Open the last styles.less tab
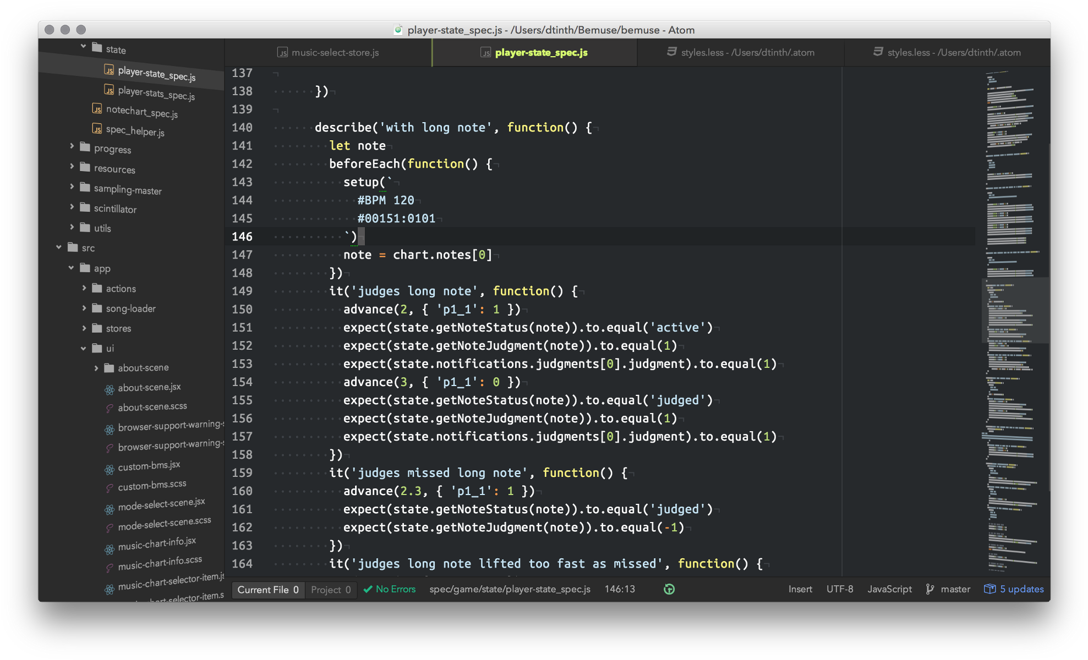 pyautogui.click(x=947, y=53)
